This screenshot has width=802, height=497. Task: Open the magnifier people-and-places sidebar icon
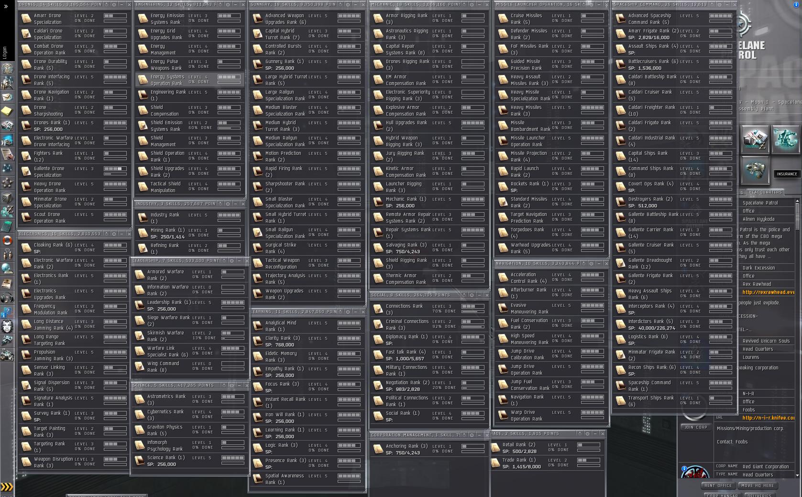7,83
